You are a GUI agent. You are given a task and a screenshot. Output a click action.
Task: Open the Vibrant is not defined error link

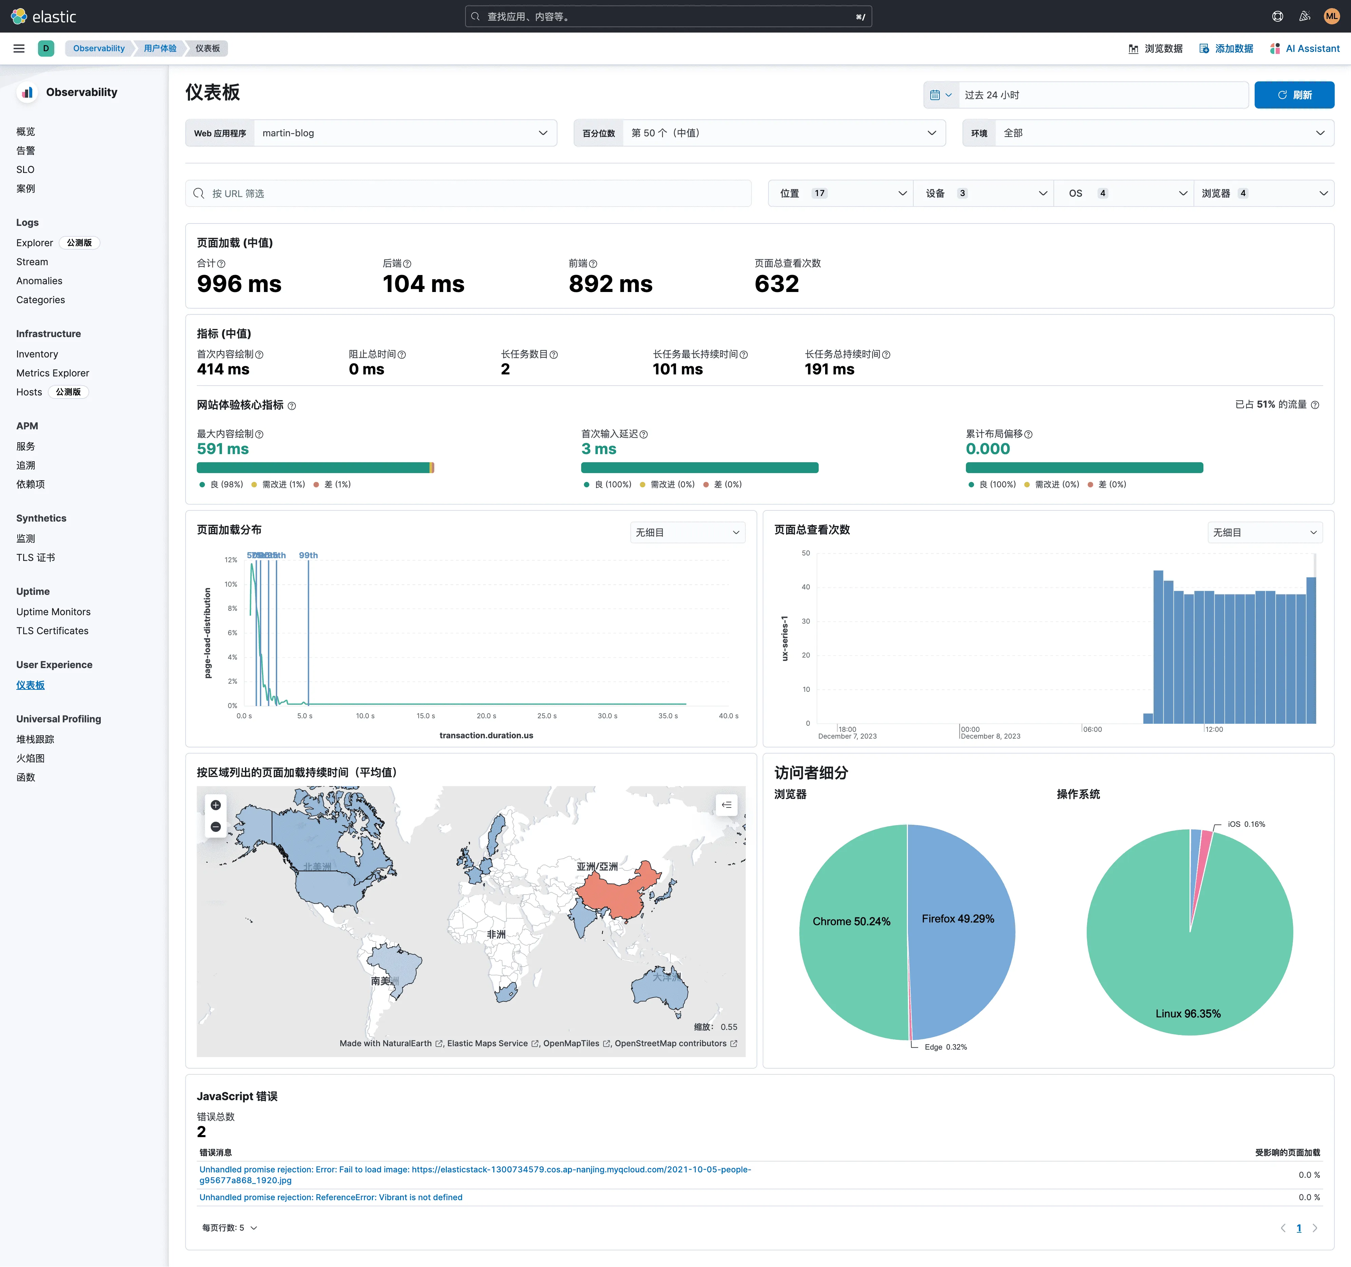point(330,1197)
